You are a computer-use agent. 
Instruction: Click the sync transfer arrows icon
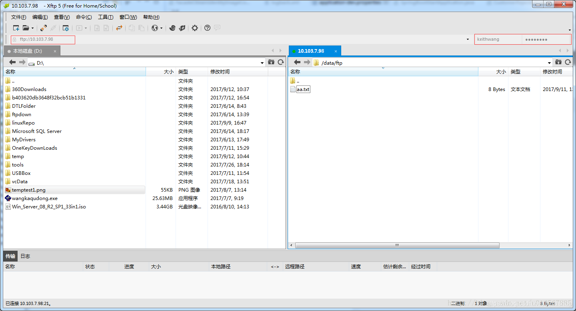(119, 28)
